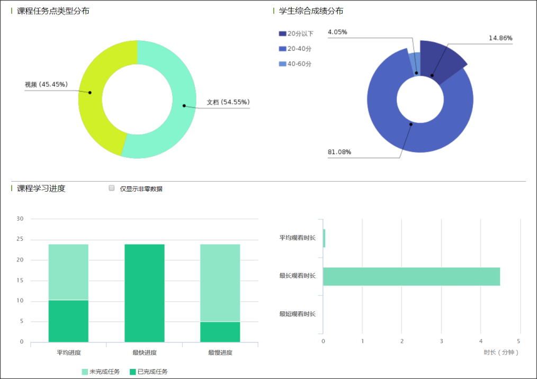Click the 14.86% label
The height and width of the screenshot is (379, 537).
pos(500,38)
